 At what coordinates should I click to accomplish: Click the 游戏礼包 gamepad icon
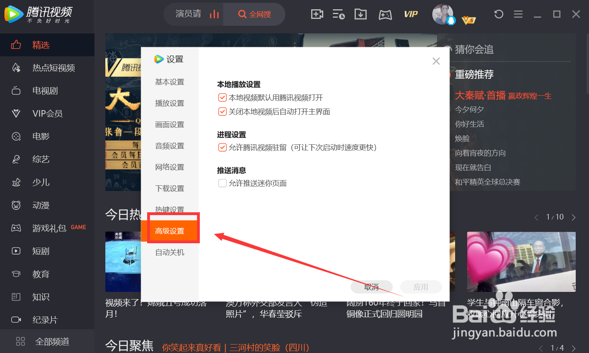coord(16,228)
